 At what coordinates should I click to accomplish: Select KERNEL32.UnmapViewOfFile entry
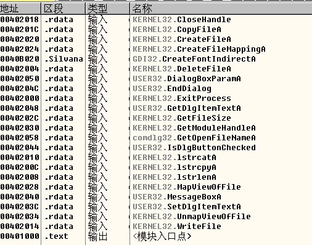coord(192,217)
